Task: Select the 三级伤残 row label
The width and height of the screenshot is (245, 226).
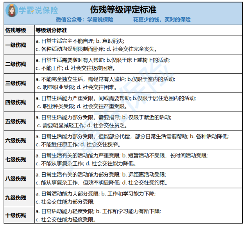Action: click(16, 83)
